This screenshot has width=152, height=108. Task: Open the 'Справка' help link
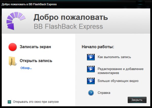click(x=104, y=93)
